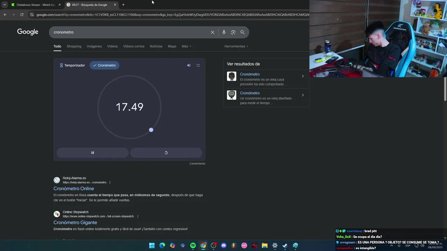The width and height of the screenshot is (447, 251).
Task: Click the page vertical scrollbar
Action: 445,89
